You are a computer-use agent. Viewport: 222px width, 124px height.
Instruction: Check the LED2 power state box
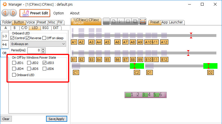pyautogui.click(x=29, y=63)
